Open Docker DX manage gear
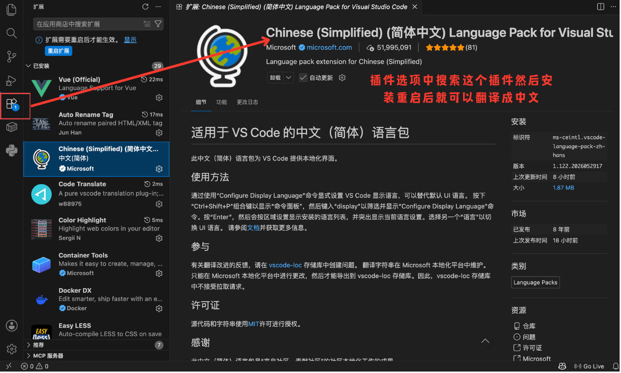This screenshot has width=621, height=373. coord(159,308)
